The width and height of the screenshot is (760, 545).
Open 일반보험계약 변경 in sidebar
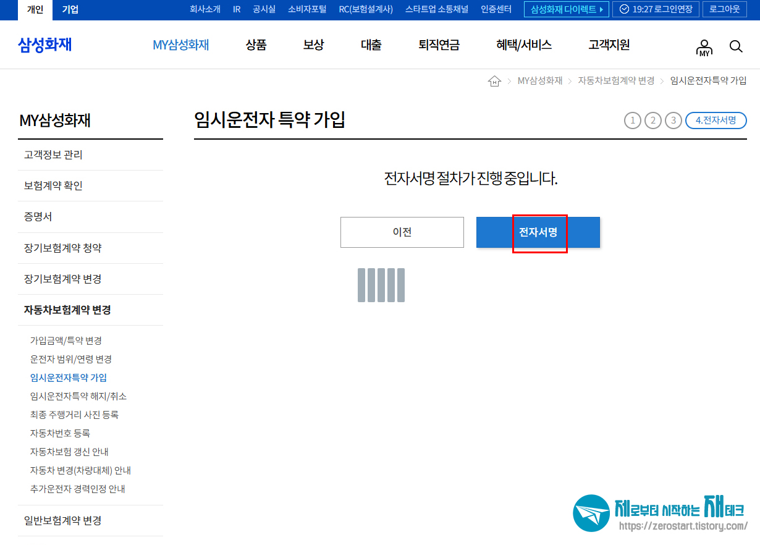91,521
